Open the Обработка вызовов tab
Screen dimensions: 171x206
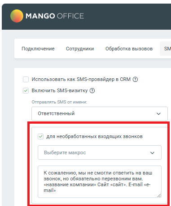(x=129, y=49)
